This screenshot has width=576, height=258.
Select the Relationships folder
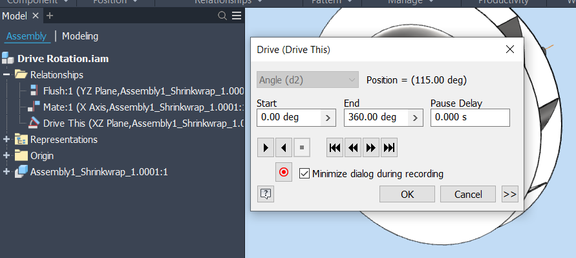57,75
